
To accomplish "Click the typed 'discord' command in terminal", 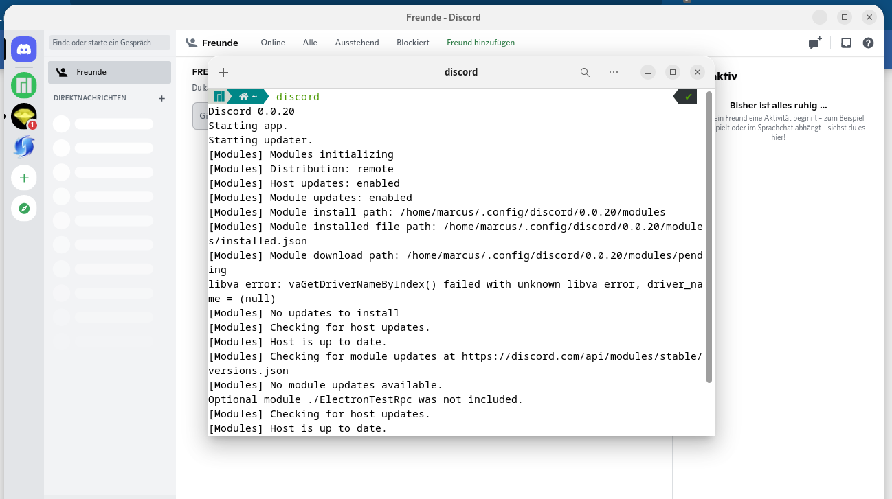I will tap(298, 97).
